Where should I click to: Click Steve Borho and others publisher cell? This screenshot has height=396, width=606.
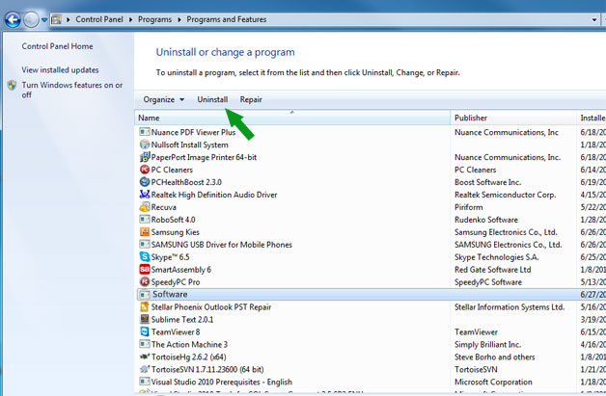pyautogui.click(x=495, y=357)
